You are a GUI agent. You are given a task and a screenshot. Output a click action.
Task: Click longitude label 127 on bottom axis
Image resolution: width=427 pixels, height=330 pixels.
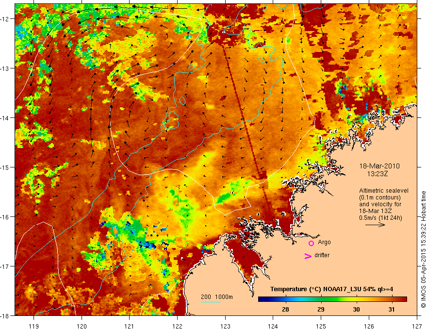417,326
